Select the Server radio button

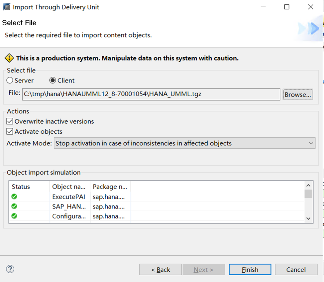pyautogui.click(x=10, y=80)
